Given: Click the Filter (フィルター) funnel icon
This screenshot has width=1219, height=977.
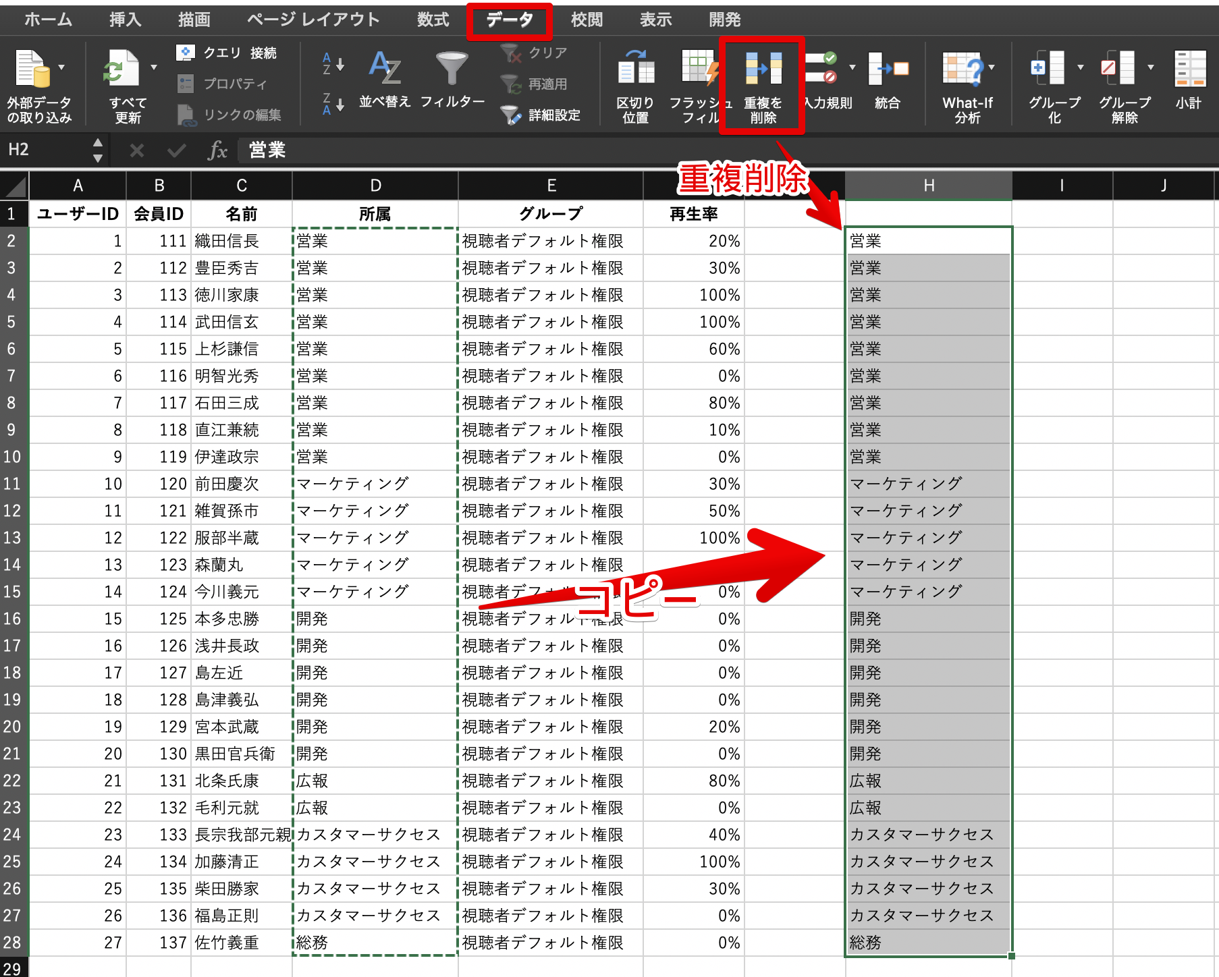Looking at the screenshot, I should click(x=452, y=68).
